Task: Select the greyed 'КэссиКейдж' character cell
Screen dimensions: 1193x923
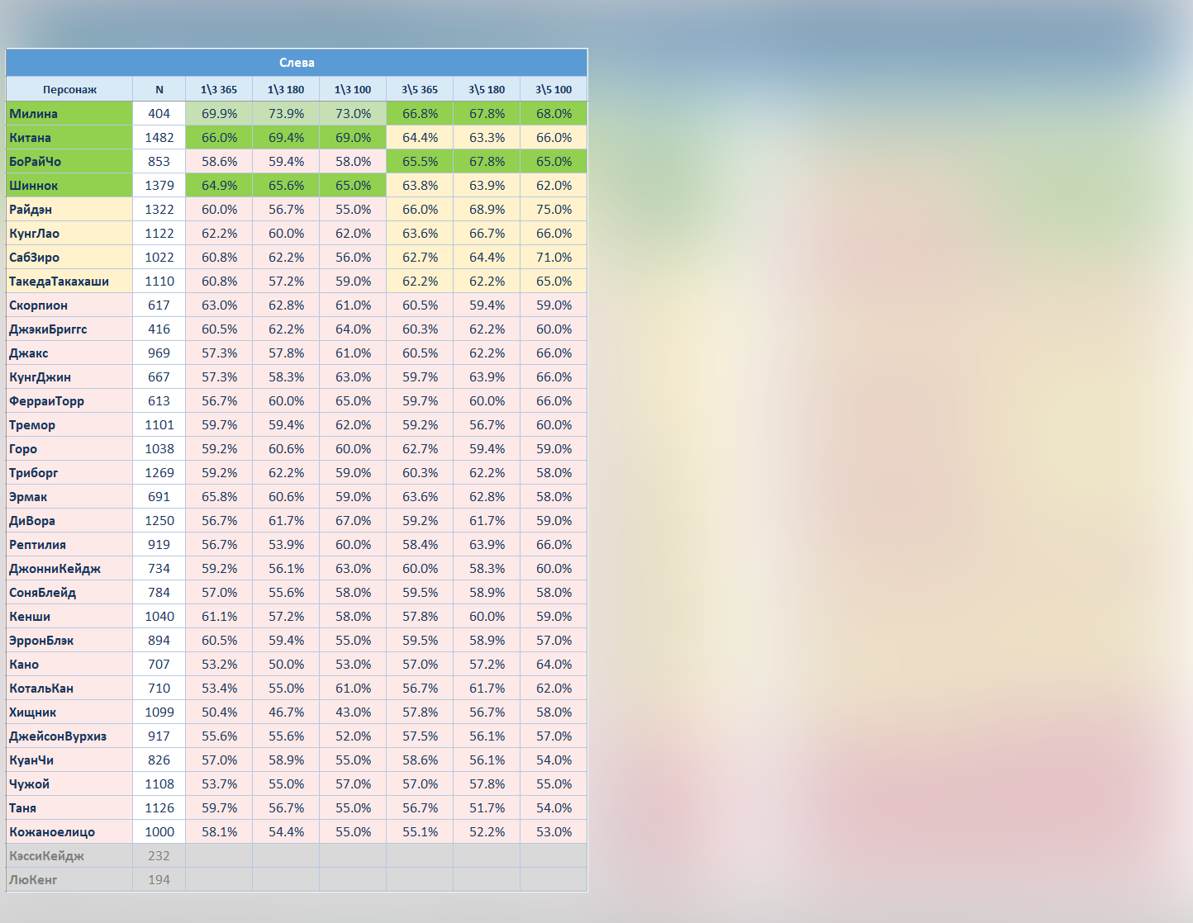Action: click(x=69, y=856)
